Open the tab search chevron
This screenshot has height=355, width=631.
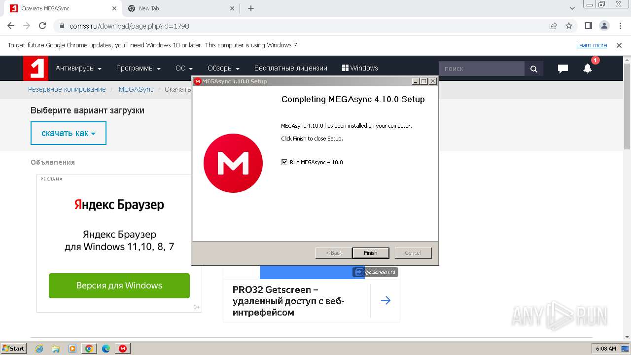572,8
